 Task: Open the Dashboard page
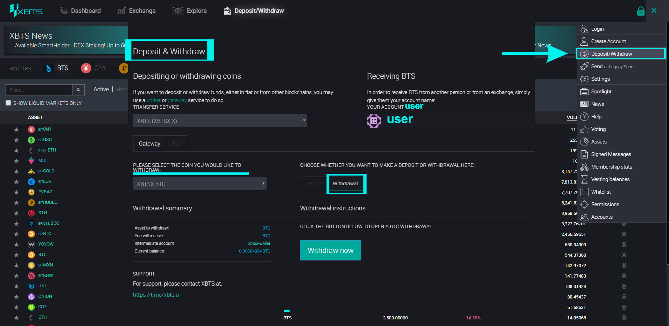point(80,11)
